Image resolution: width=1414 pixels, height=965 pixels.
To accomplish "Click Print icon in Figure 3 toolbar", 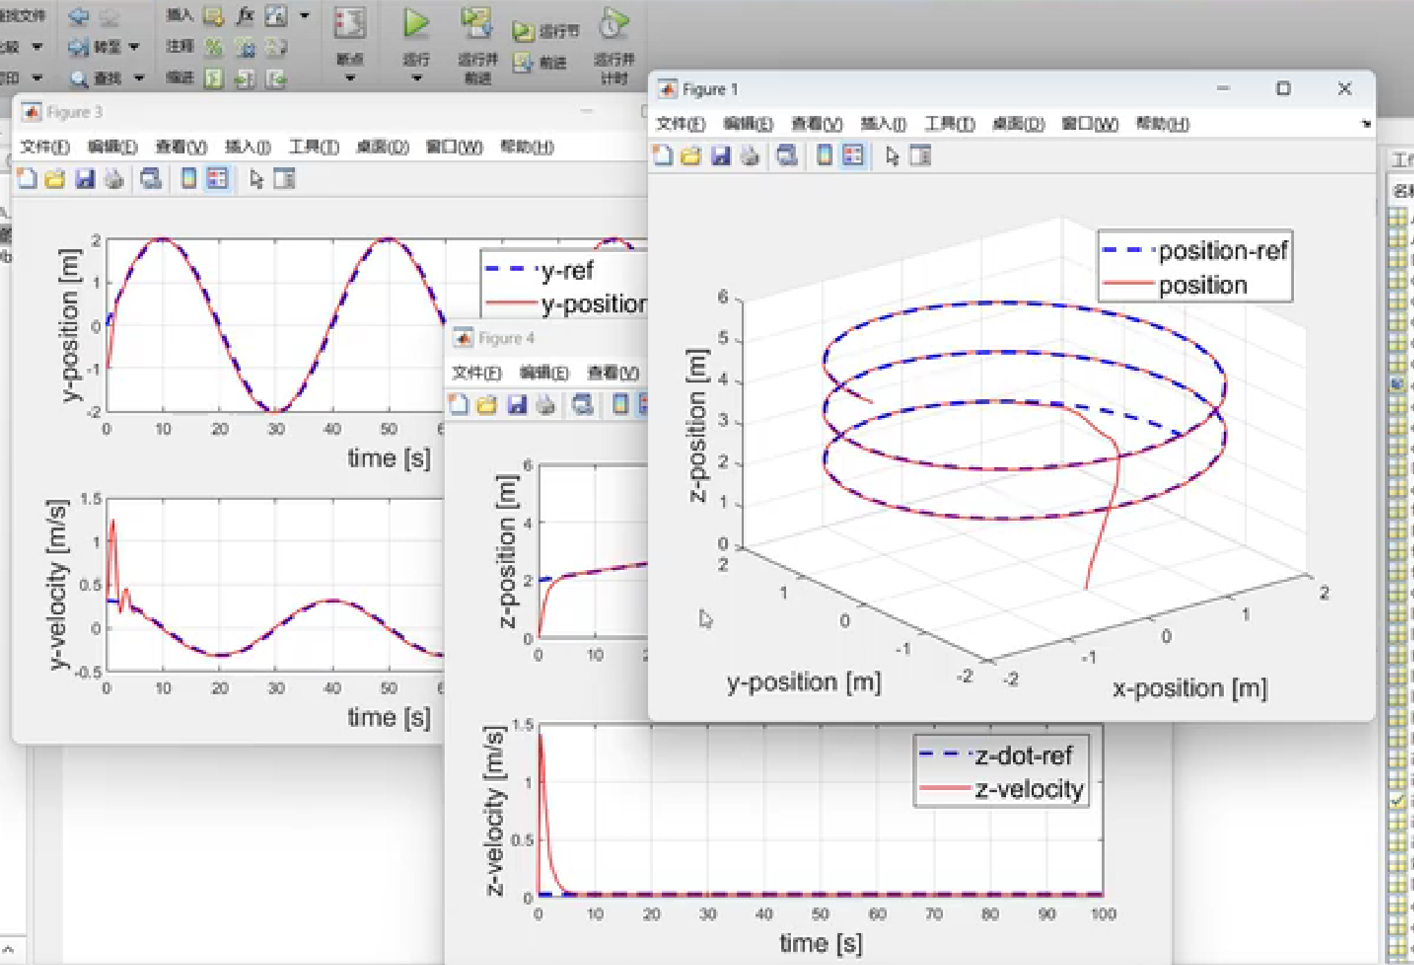I will [x=114, y=179].
